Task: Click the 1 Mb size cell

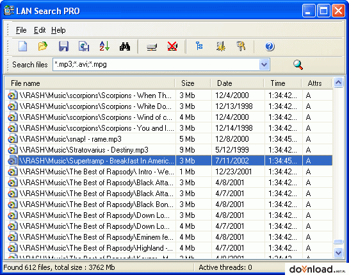Action: (x=187, y=172)
